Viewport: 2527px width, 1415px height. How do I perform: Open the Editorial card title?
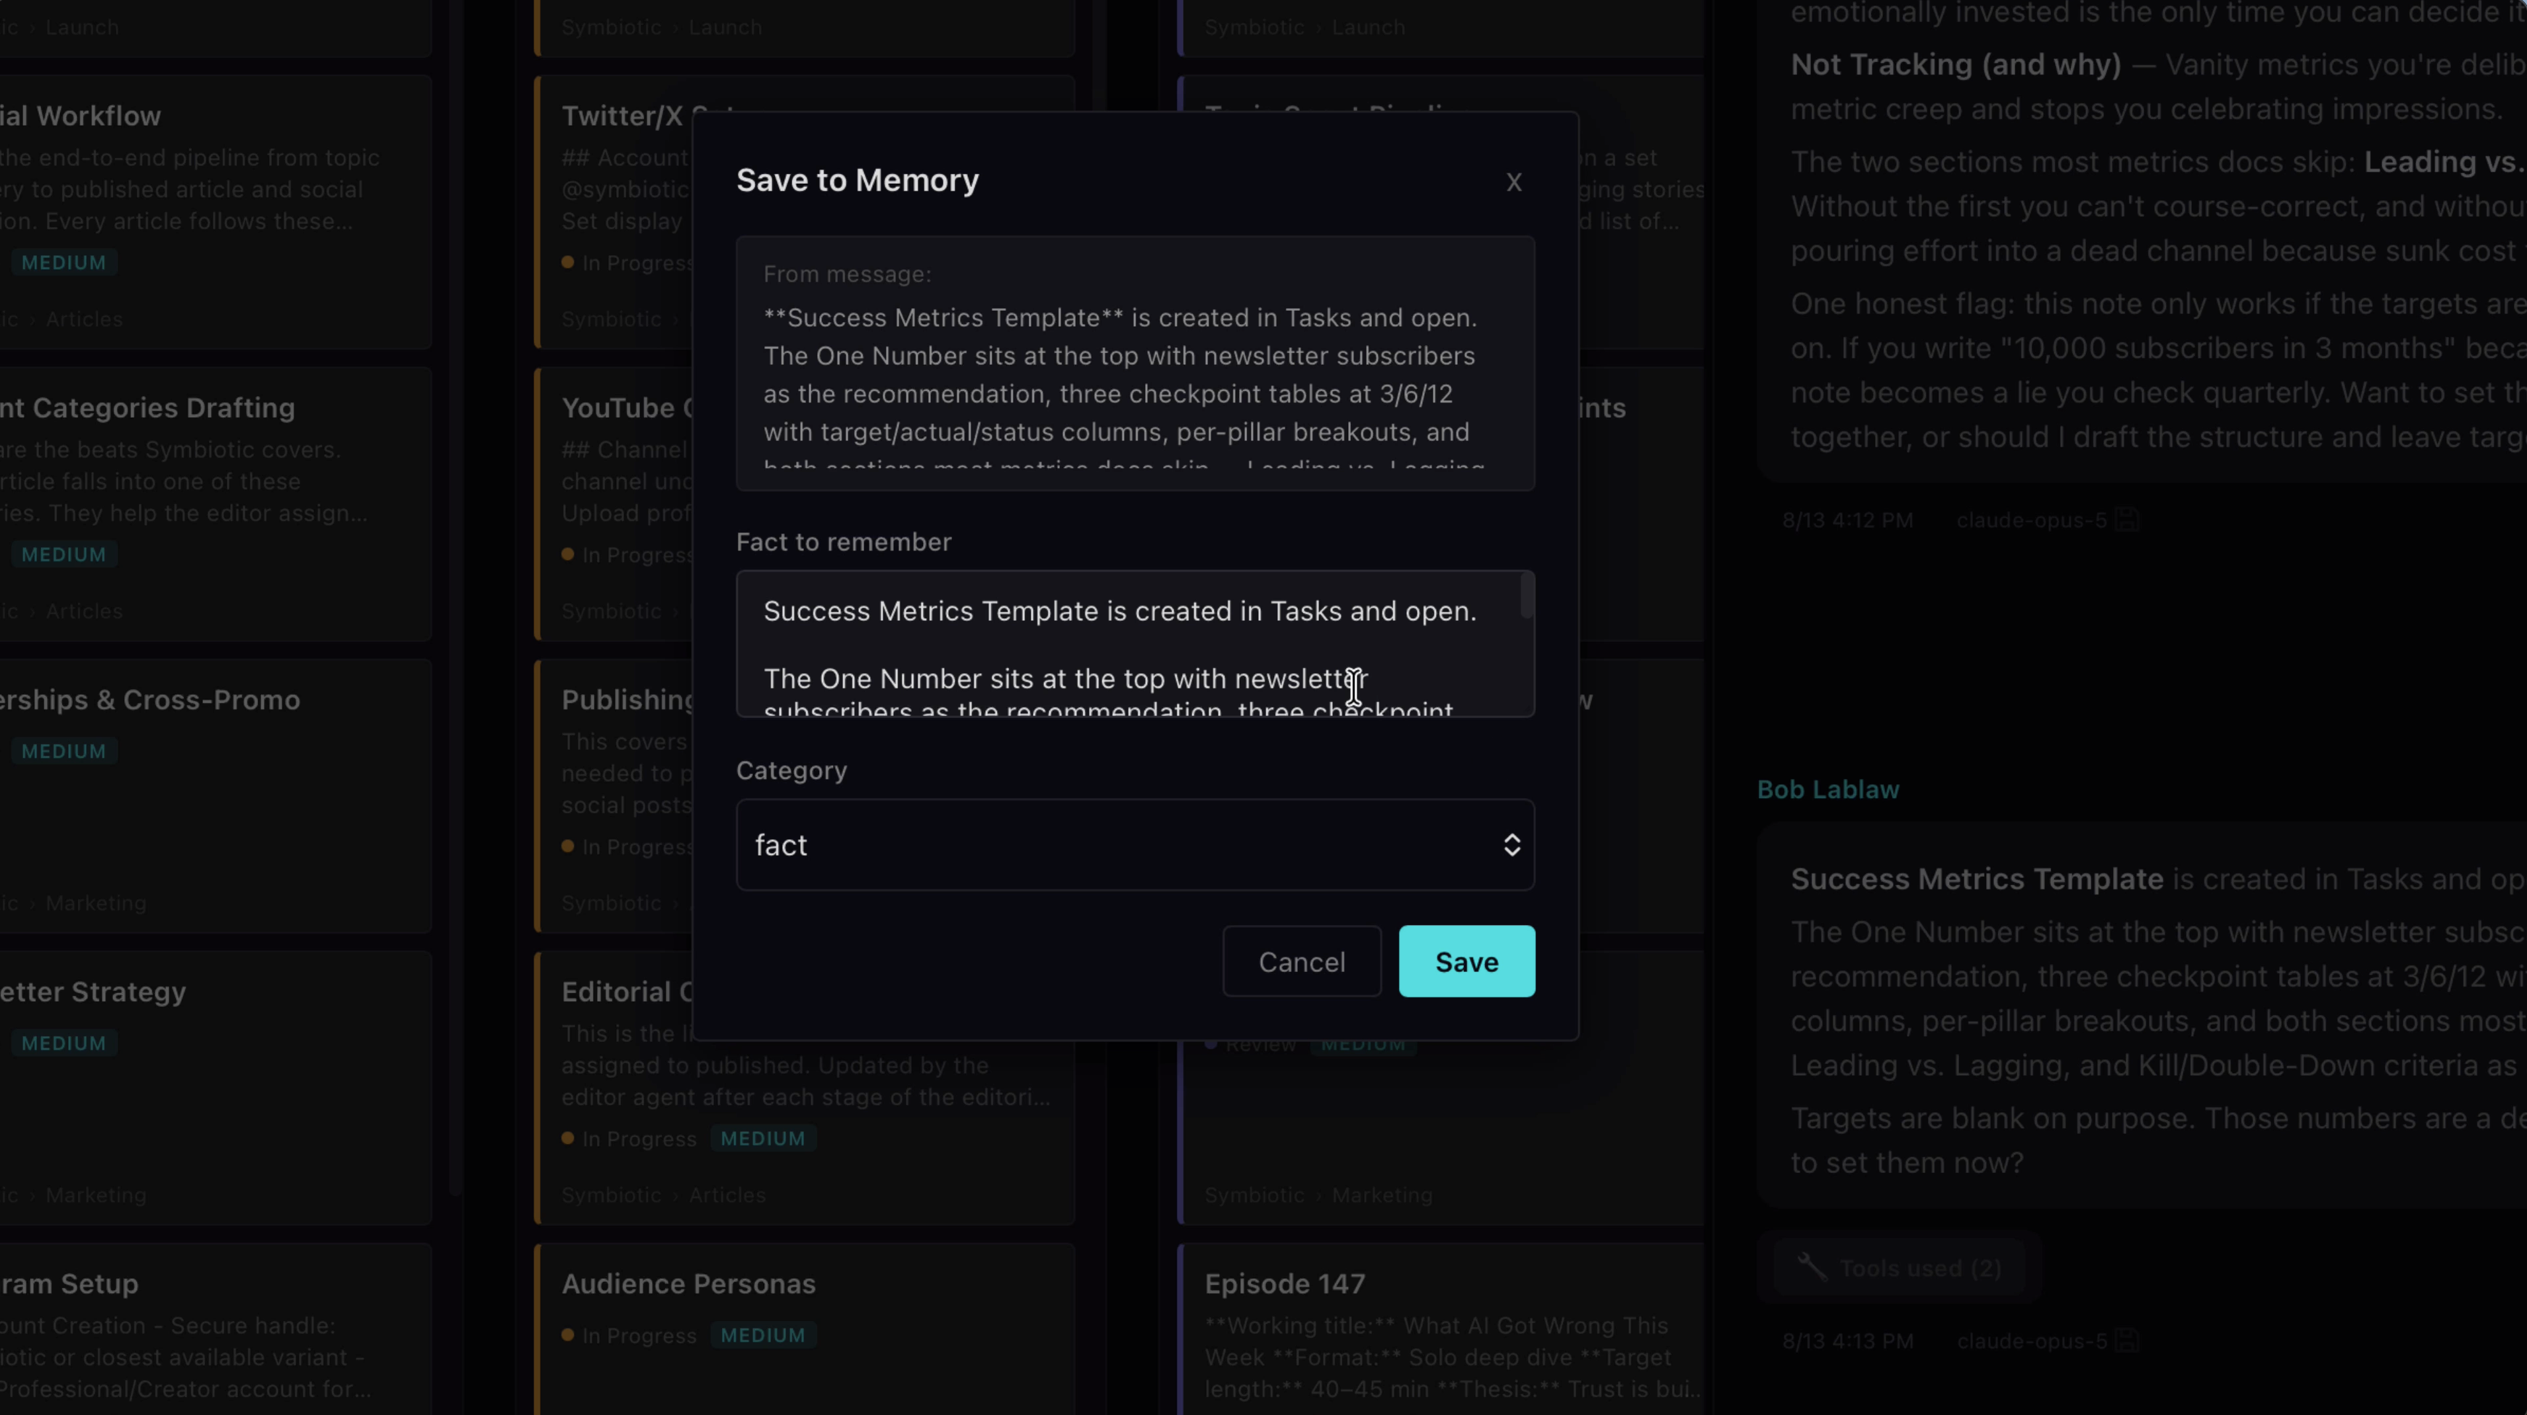coord(626,992)
